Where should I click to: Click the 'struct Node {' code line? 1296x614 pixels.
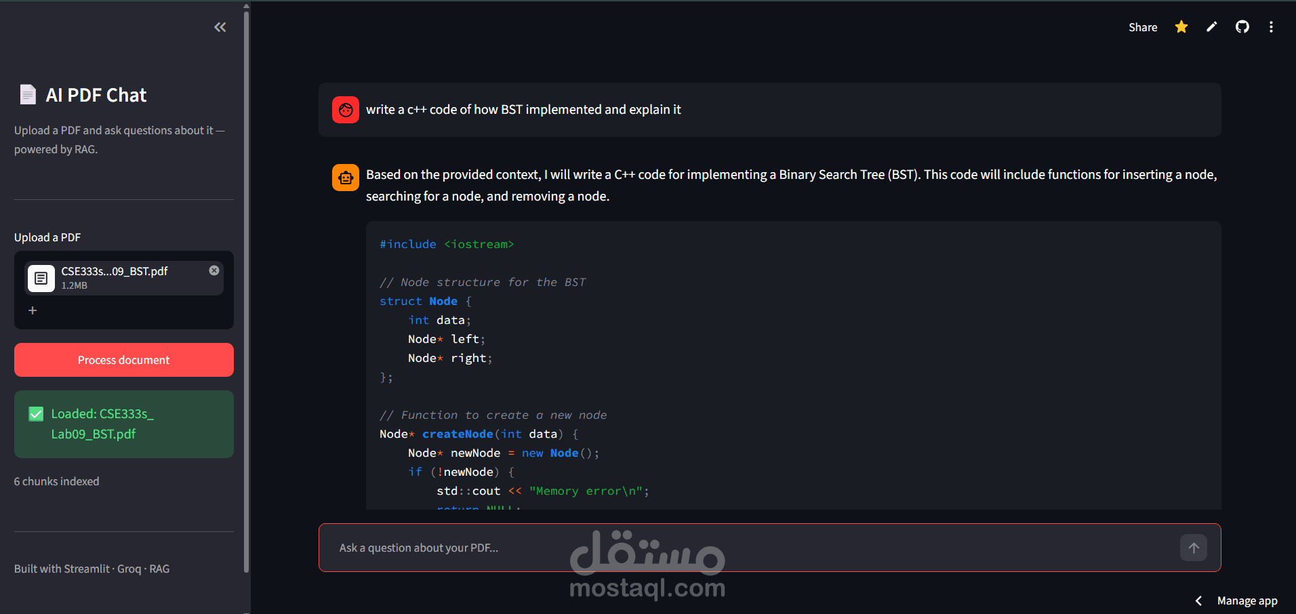[x=425, y=301]
